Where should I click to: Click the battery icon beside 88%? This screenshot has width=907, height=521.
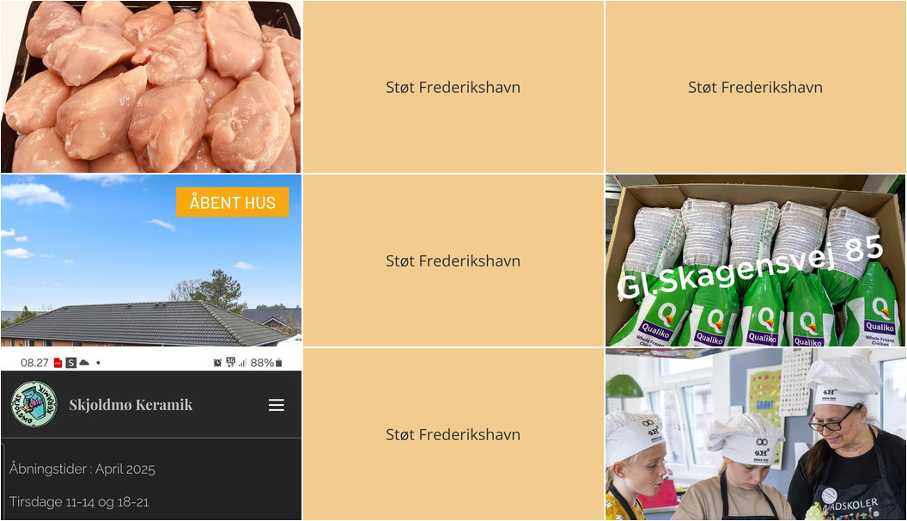coord(279,363)
